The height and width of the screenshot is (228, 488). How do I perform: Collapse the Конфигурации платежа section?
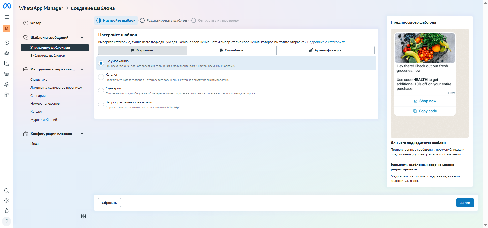pyautogui.click(x=82, y=134)
